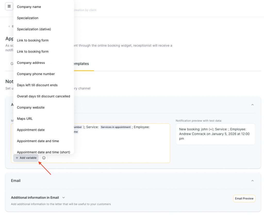264x215 pixels.
Task: Click the Add variable button
Action: pos(26,158)
